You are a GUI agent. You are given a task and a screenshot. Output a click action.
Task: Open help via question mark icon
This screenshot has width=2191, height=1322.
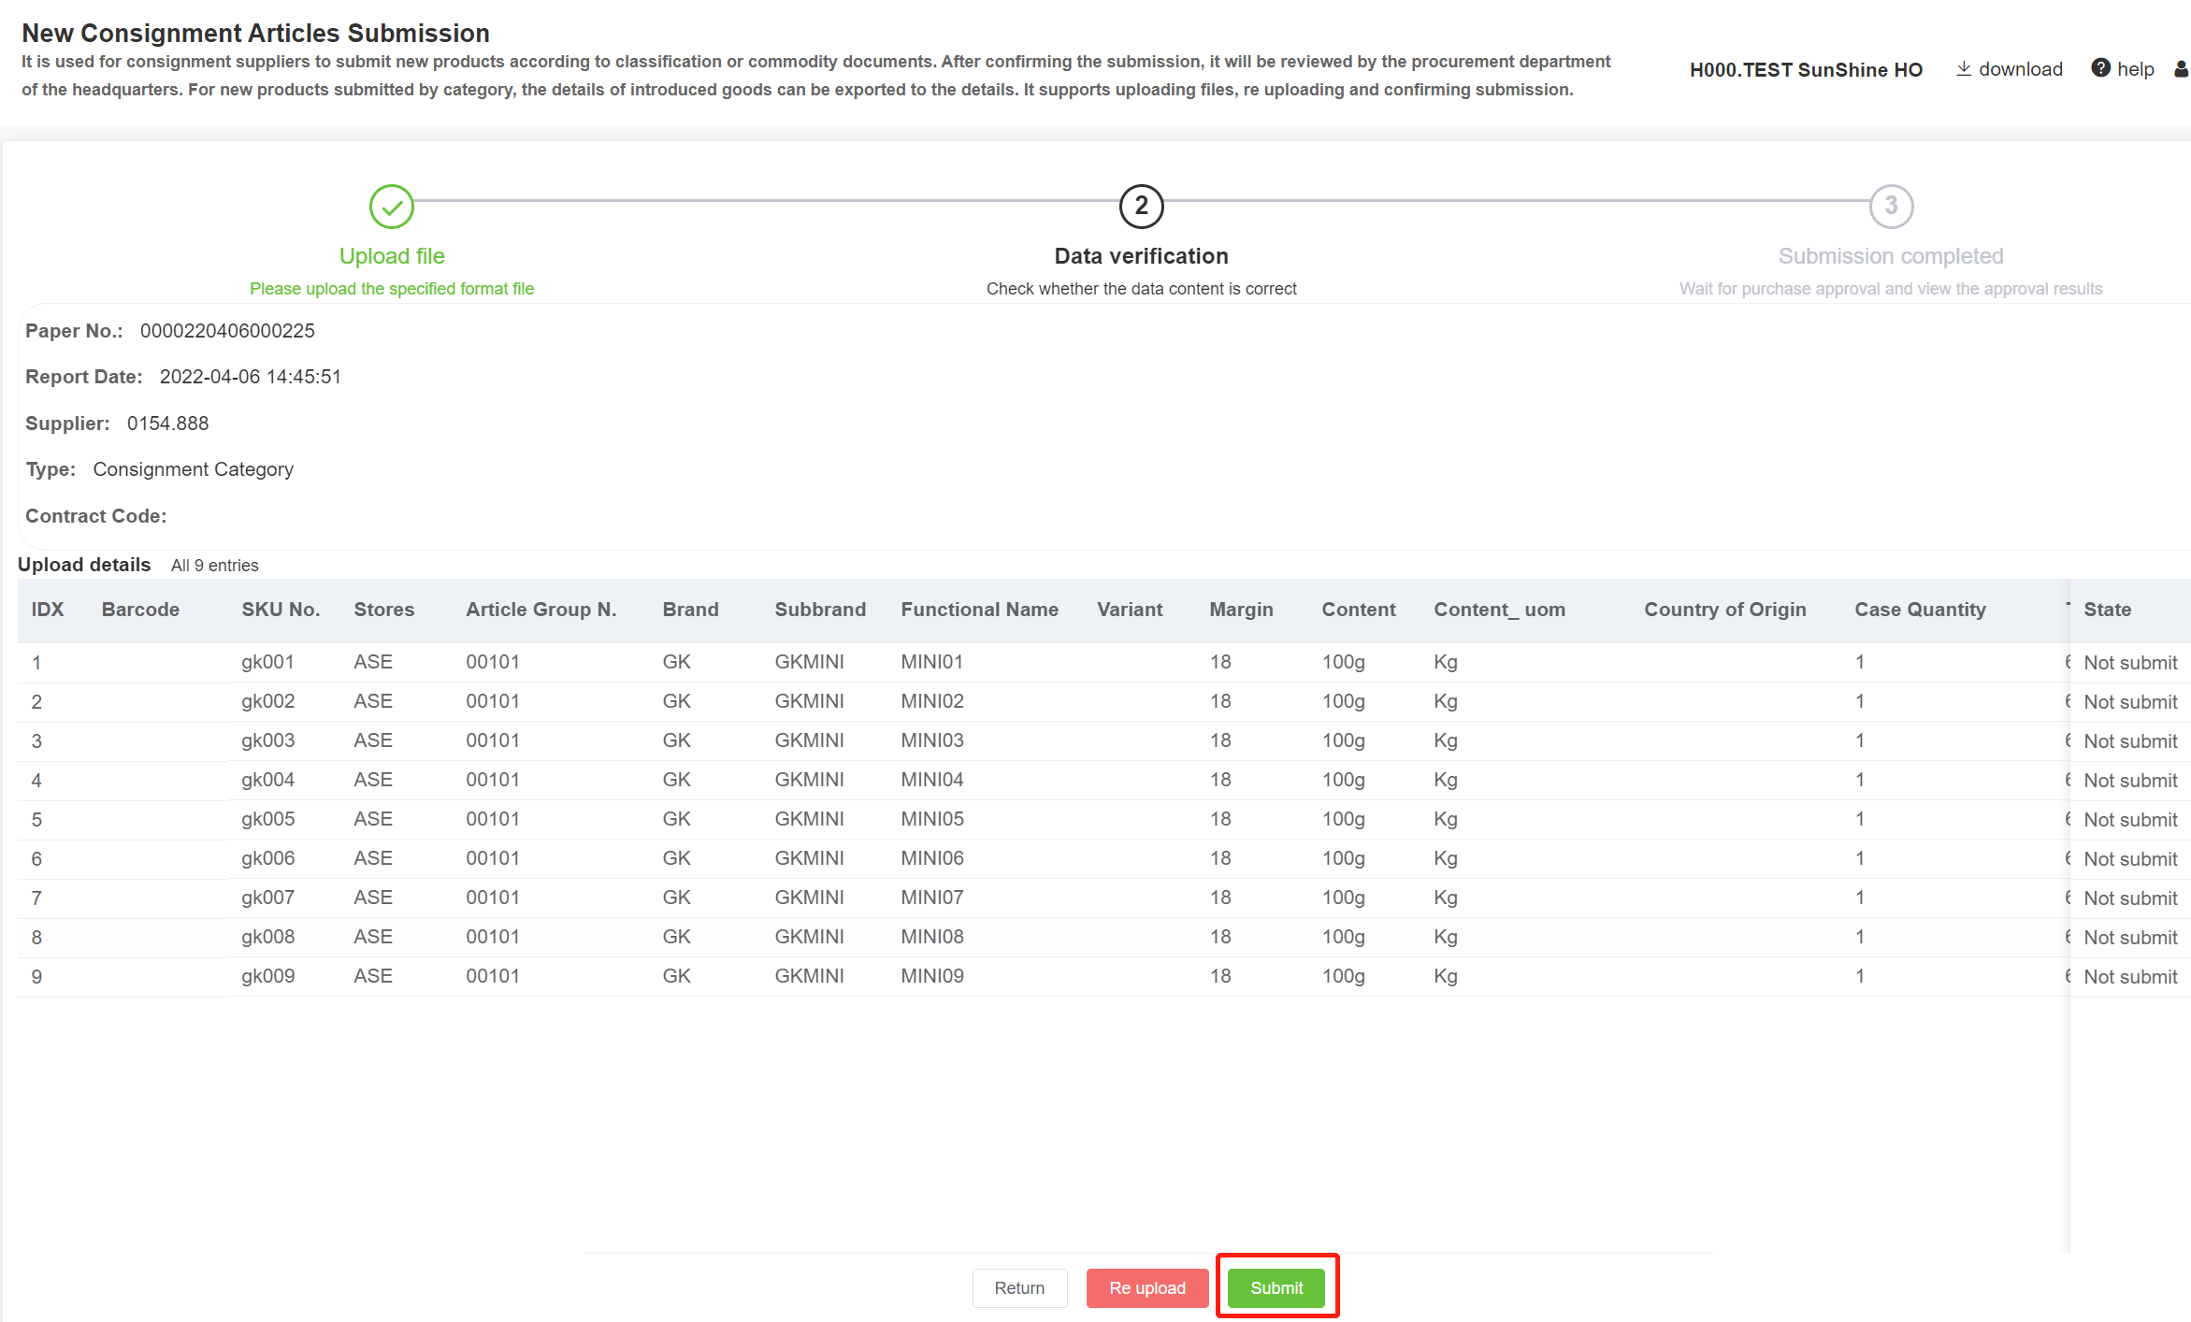(x=2100, y=68)
